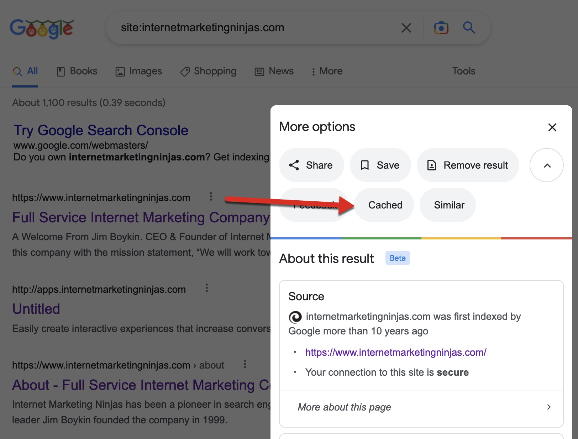
Task: Click www.google.com/webmasters/ URL text
Action: [x=81, y=145]
